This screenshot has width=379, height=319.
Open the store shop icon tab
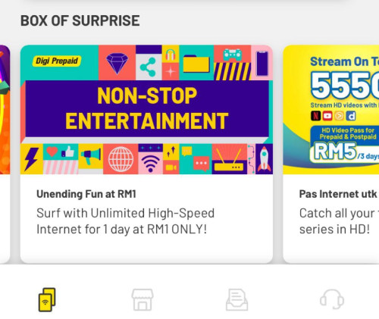coord(143,300)
